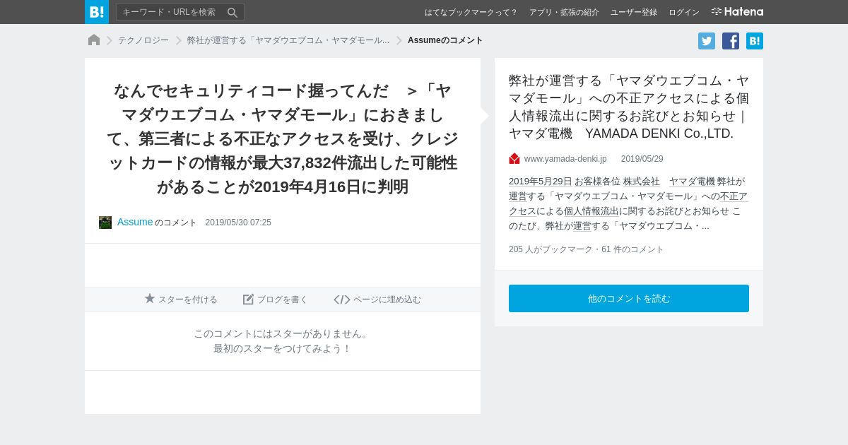Click 個人情報流出 keyword in description
Viewport: 848px width, 445px height.
591,210
